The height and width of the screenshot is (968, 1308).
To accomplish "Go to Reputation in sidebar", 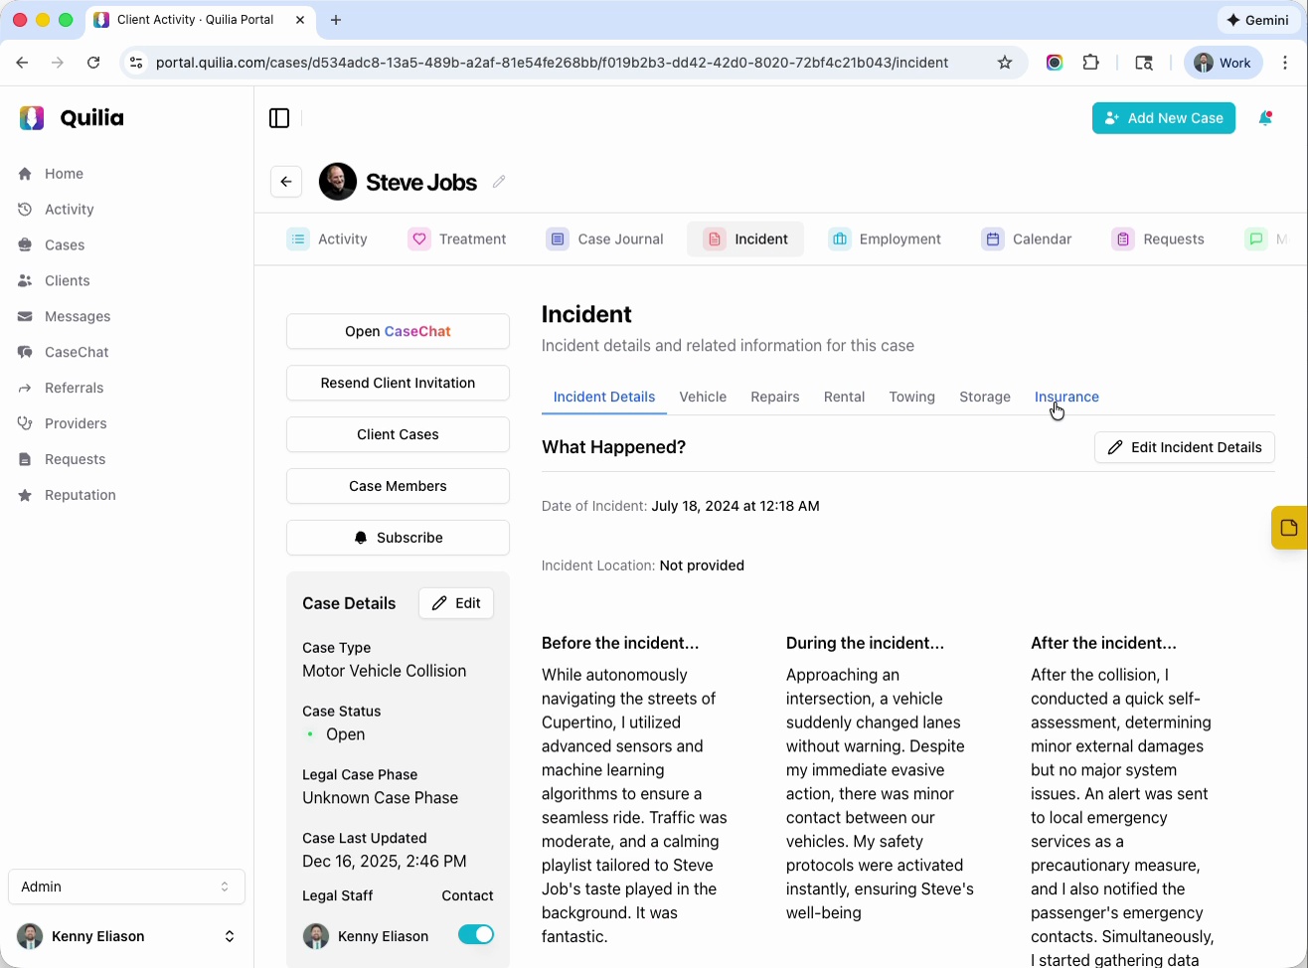I will [x=80, y=495].
